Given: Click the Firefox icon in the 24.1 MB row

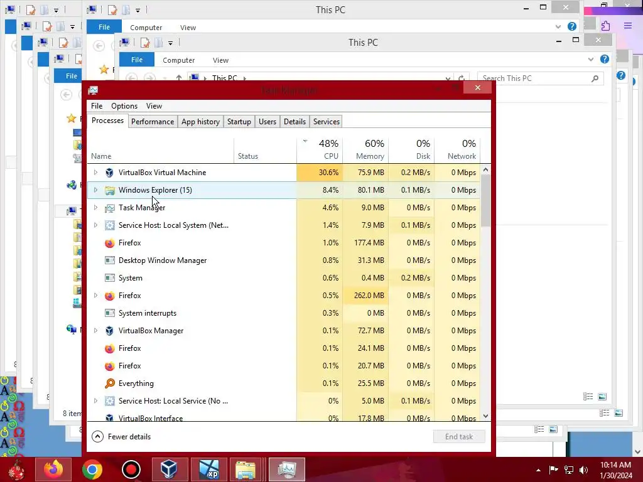Looking at the screenshot, I should [109, 348].
